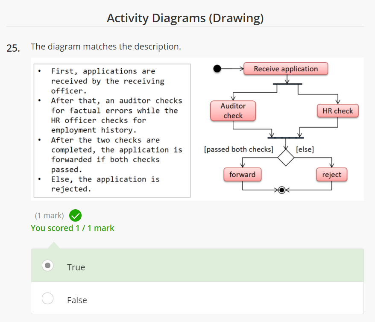The image size is (375, 322).
Task: Click the green checkmark correct-answer icon
Action: (75, 215)
